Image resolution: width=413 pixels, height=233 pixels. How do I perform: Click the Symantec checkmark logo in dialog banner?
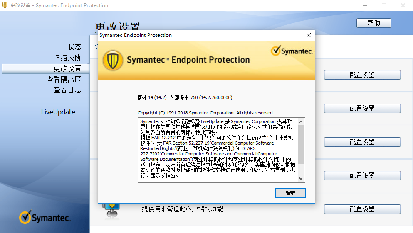(292, 51)
